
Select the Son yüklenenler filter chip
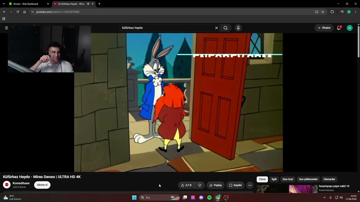pos(308,179)
